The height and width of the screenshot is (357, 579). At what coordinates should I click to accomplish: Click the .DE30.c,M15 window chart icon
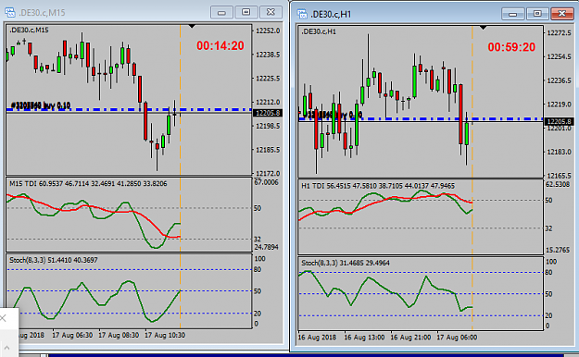pyautogui.click(x=10, y=13)
